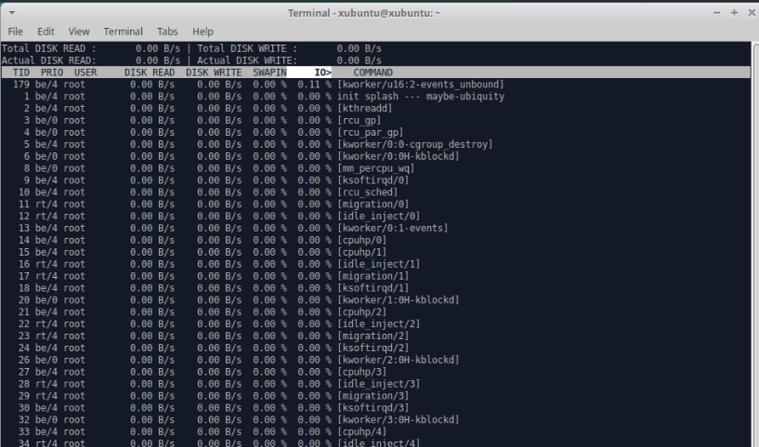Open the Help menu
The height and width of the screenshot is (447, 759).
[203, 32]
